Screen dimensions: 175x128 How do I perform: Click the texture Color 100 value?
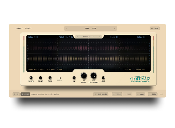pos(33,37)
